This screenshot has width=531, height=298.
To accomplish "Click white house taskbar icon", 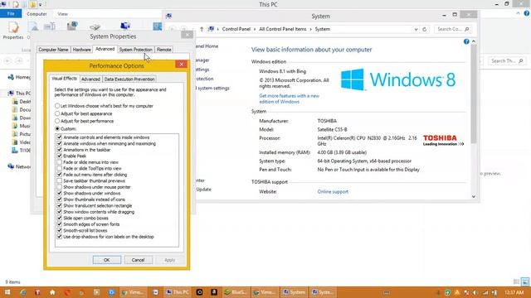I will [52, 292].
